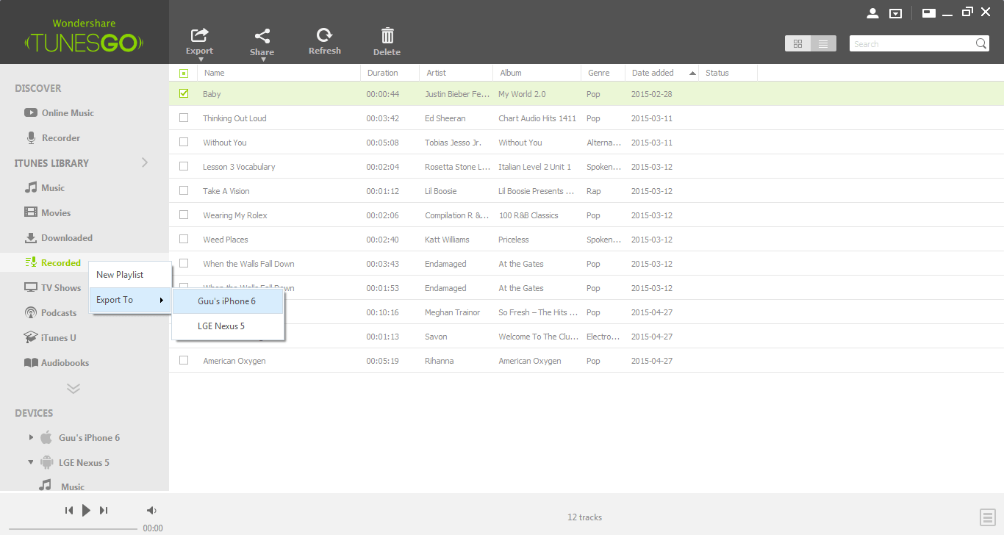The height and width of the screenshot is (535, 1004).
Task: Toggle the select-all checkbox in header
Action: click(184, 73)
